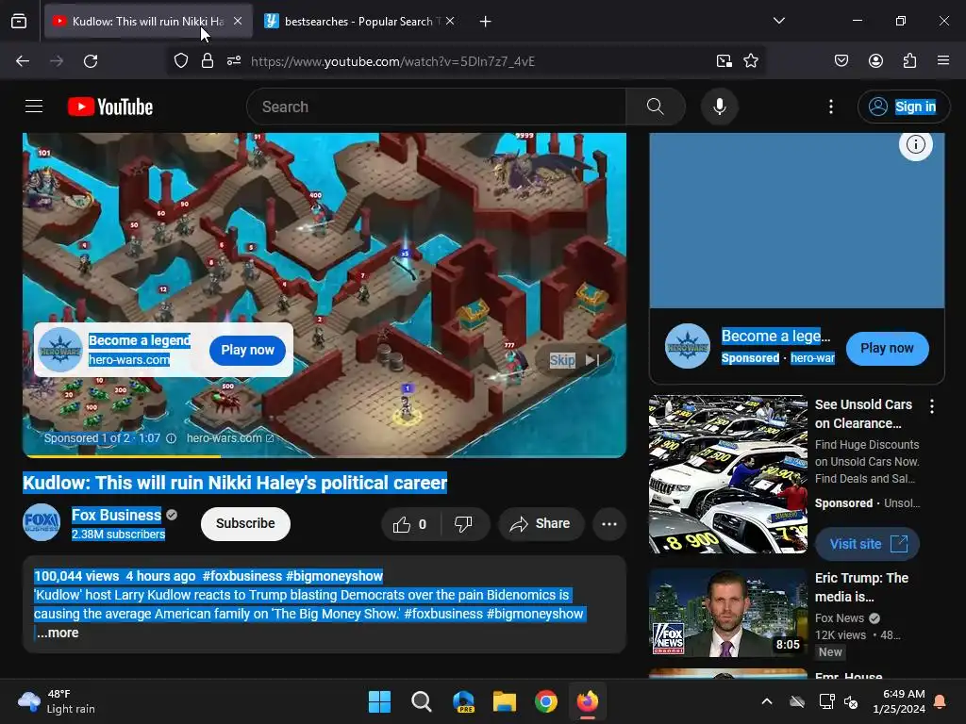Open the YouTube guide hamburger menu
966x724 pixels.
tap(34, 107)
